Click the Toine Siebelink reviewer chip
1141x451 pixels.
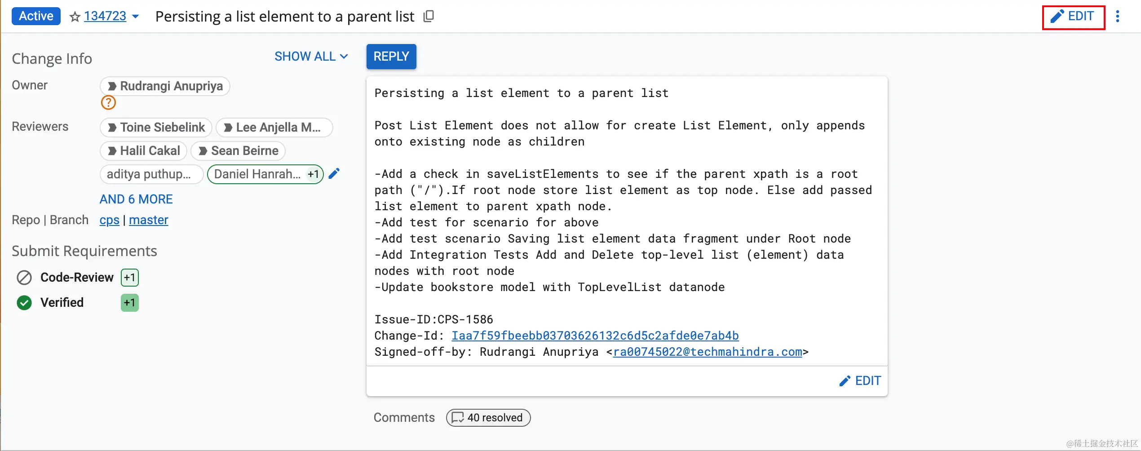[x=156, y=128]
